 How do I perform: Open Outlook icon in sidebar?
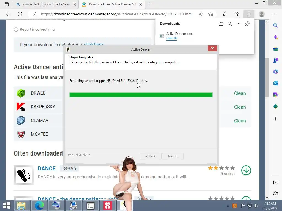click(275, 83)
